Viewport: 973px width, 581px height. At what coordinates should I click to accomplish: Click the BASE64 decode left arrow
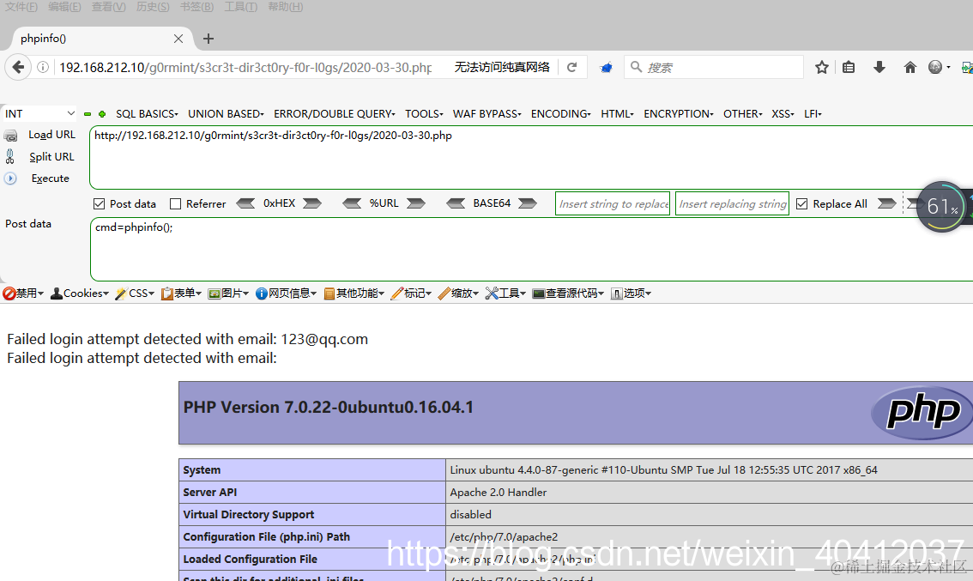coord(456,203)
